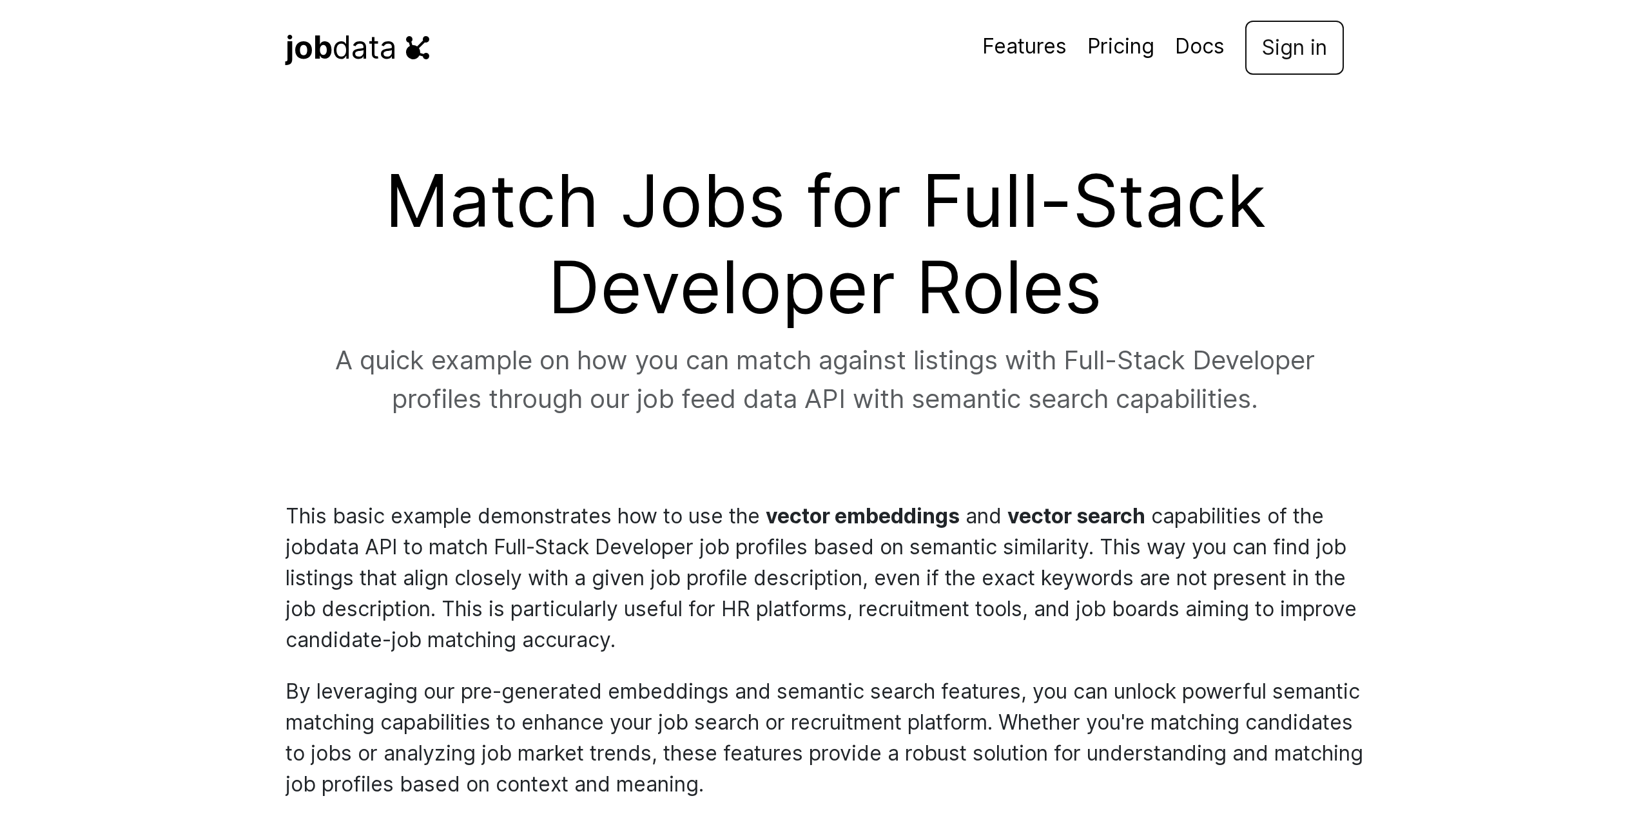1650x825 pixels.
Task: Click the jobdata rabbit logo icon
Action: (418, 48)
